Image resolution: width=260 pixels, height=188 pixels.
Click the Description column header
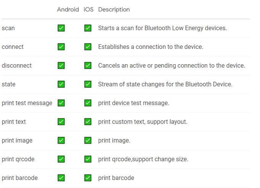point(114,10)
